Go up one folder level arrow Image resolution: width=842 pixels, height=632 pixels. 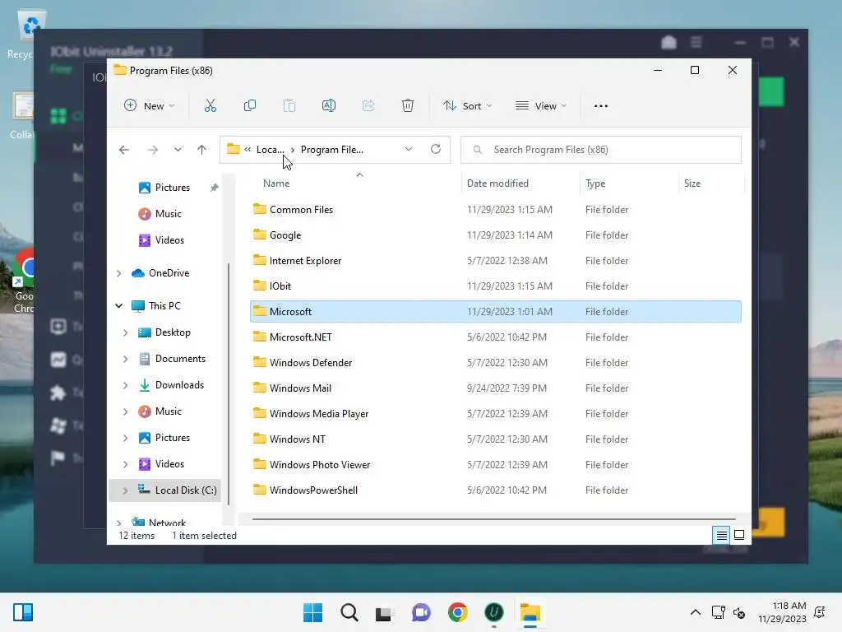click(x=202, y=150)
